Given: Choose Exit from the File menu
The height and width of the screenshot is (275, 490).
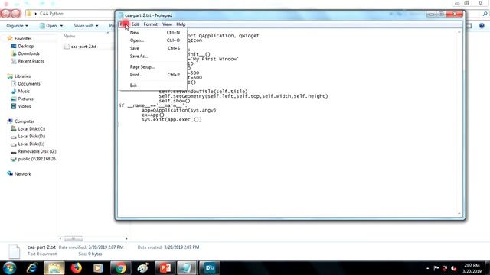Looking at the screenshot, I should pyautogui.click(x=153, y=85).
